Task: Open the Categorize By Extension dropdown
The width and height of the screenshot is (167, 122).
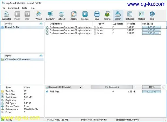Action: 64,87
